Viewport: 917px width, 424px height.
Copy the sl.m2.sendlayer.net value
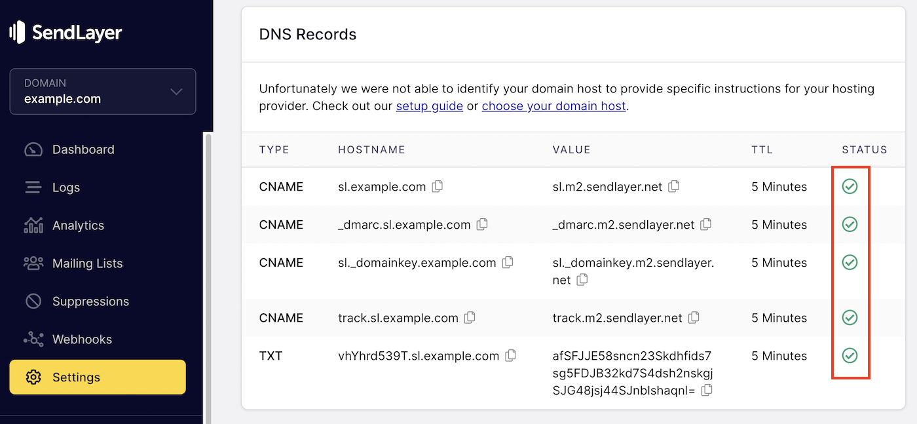click(673, 187)
